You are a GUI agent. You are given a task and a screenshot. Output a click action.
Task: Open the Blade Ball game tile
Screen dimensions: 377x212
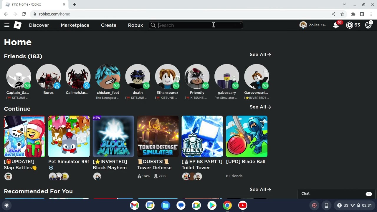click(x=247, y=136)
